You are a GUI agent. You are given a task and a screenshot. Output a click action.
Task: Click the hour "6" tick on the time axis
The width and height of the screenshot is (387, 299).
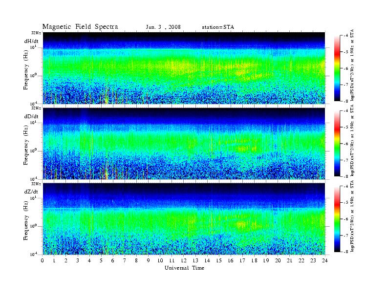(113, 260)
